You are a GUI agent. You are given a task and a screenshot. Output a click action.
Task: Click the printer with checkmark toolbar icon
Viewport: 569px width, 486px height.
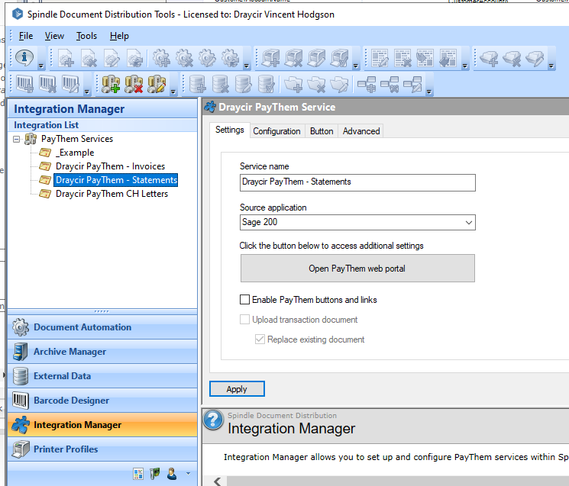pyautogui.click(x=339, y=58)
